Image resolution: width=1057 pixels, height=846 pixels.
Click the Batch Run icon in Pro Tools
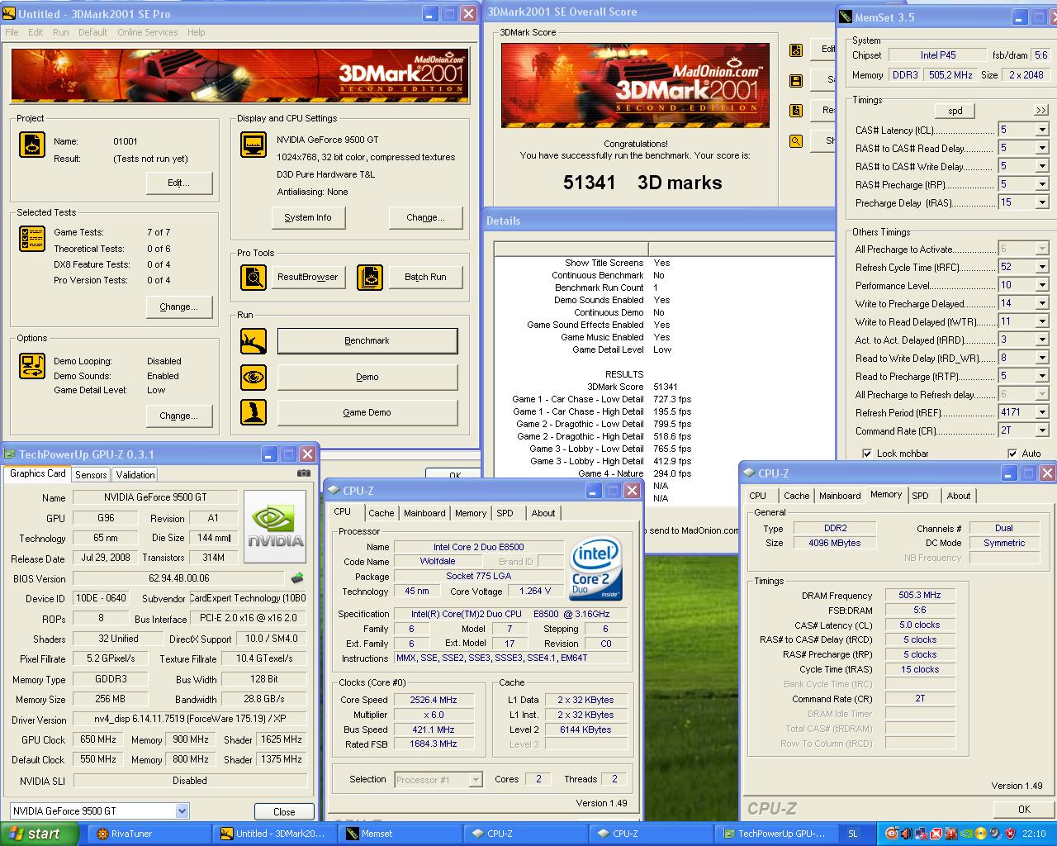click(x=370, y=277)
